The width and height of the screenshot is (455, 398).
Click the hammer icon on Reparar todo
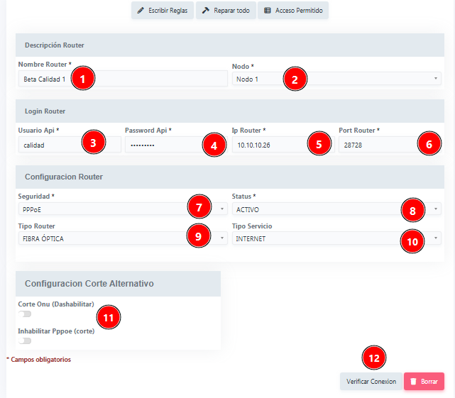(205, 11)
